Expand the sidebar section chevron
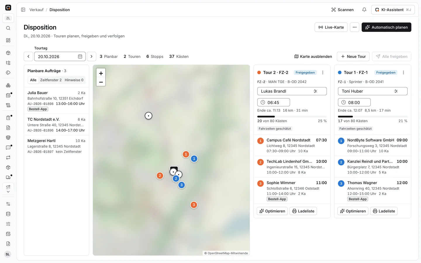The height and width of the screenshot is (263, 421). tap(8, 192)
